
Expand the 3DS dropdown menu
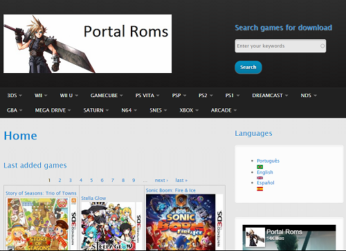point(15,95)
